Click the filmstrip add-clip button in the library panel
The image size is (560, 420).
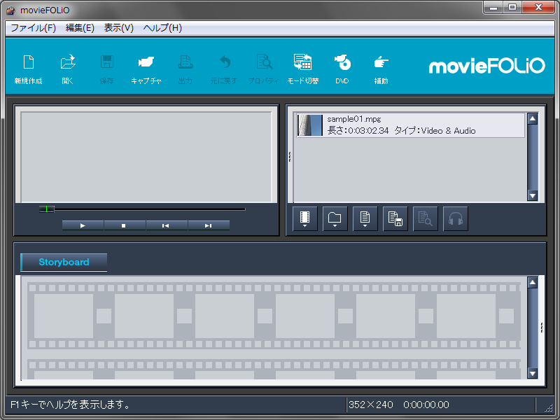pos(305,218)
